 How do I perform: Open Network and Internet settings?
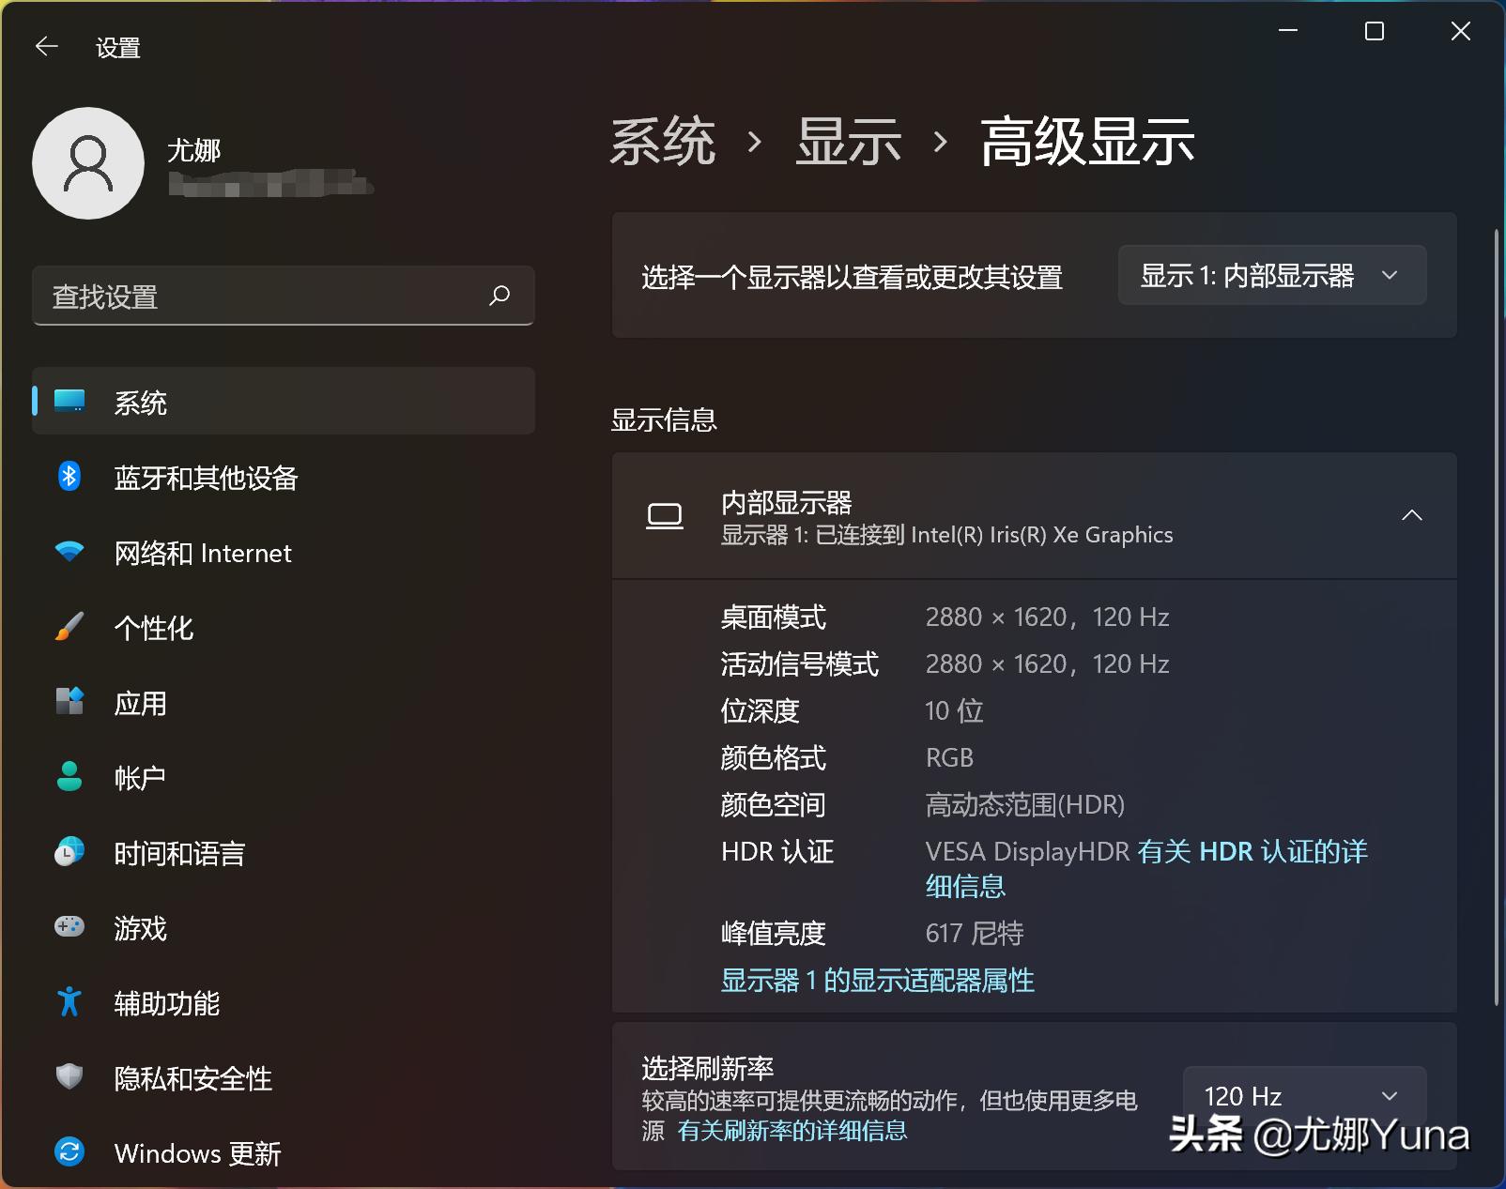pyautogui.click(x=202, y=553)
